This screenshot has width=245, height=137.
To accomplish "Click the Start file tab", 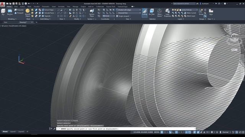I will tap(6, 22).
